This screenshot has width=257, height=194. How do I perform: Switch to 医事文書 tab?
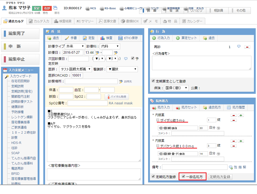point(108,21)
